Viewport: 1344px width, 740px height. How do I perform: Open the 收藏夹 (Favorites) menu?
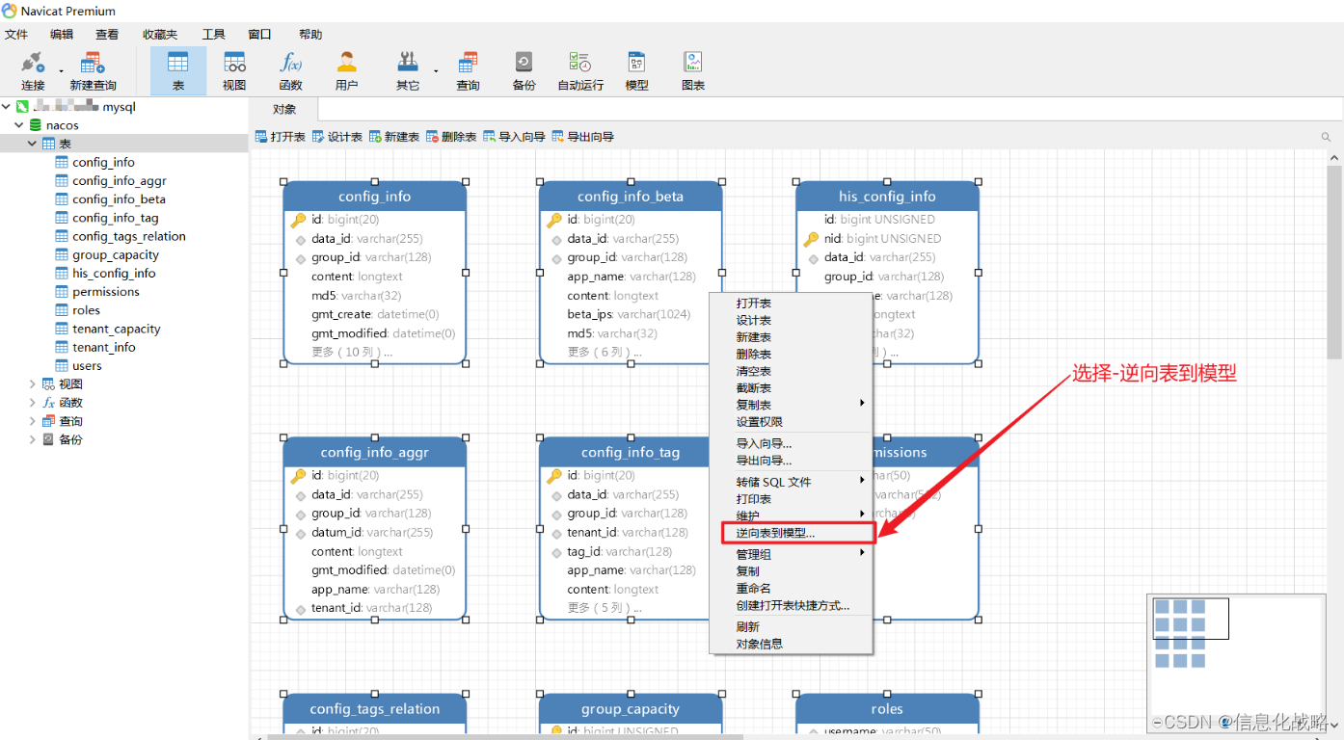[x=160, y=35]
